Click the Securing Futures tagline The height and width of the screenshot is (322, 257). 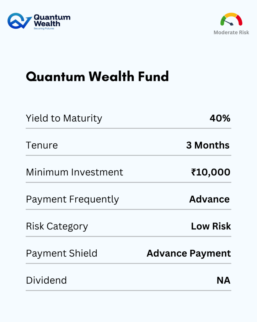(44, 29)
